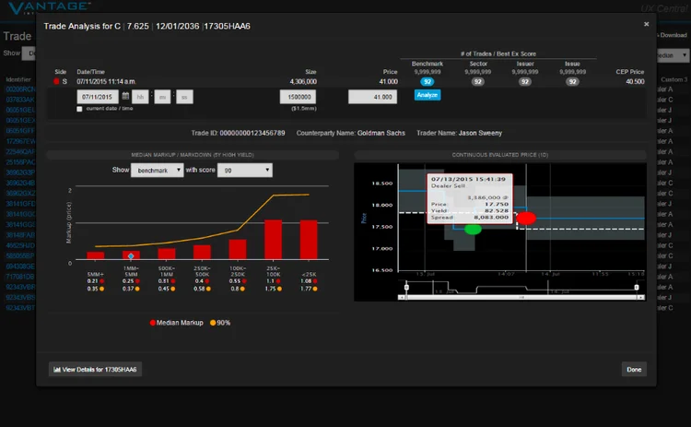Click the size field with 1500000
The height and width of the screenshot is (427, 691).
[299, 97]
